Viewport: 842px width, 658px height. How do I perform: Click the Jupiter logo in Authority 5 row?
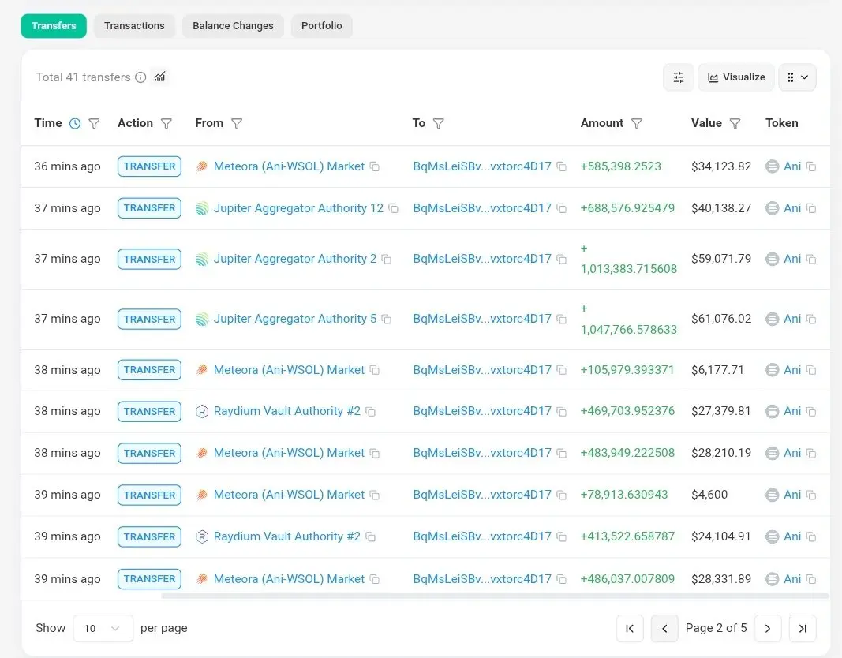[x=202, y=320]
